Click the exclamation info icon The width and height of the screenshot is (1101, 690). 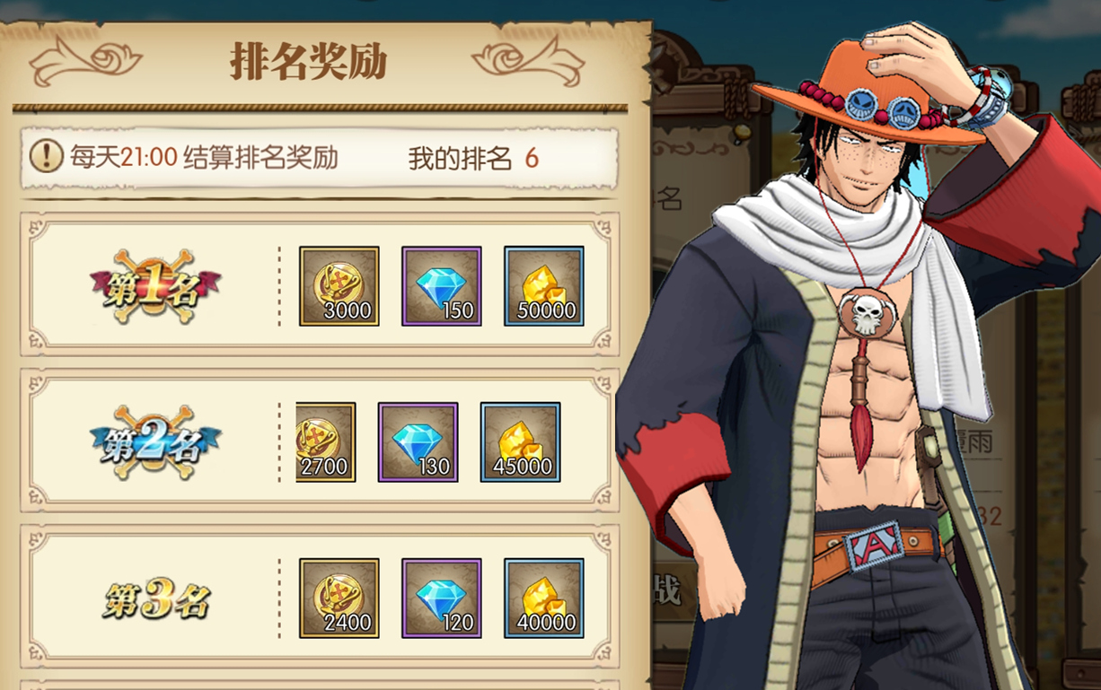tap(46, 156)
